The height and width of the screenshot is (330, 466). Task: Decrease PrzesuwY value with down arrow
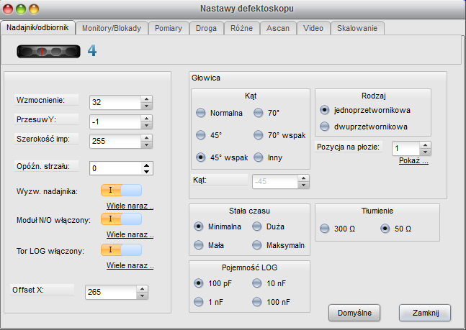click(x=147, y=125)
